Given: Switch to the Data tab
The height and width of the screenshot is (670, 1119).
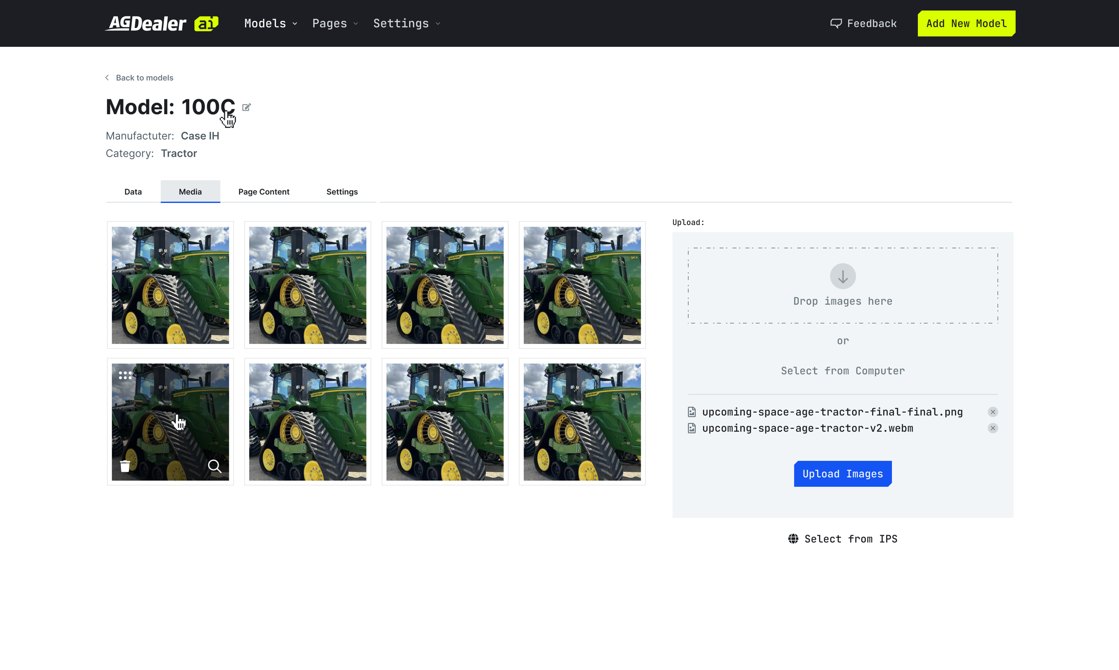Looking at the screenshot, I should click(133, 192).
